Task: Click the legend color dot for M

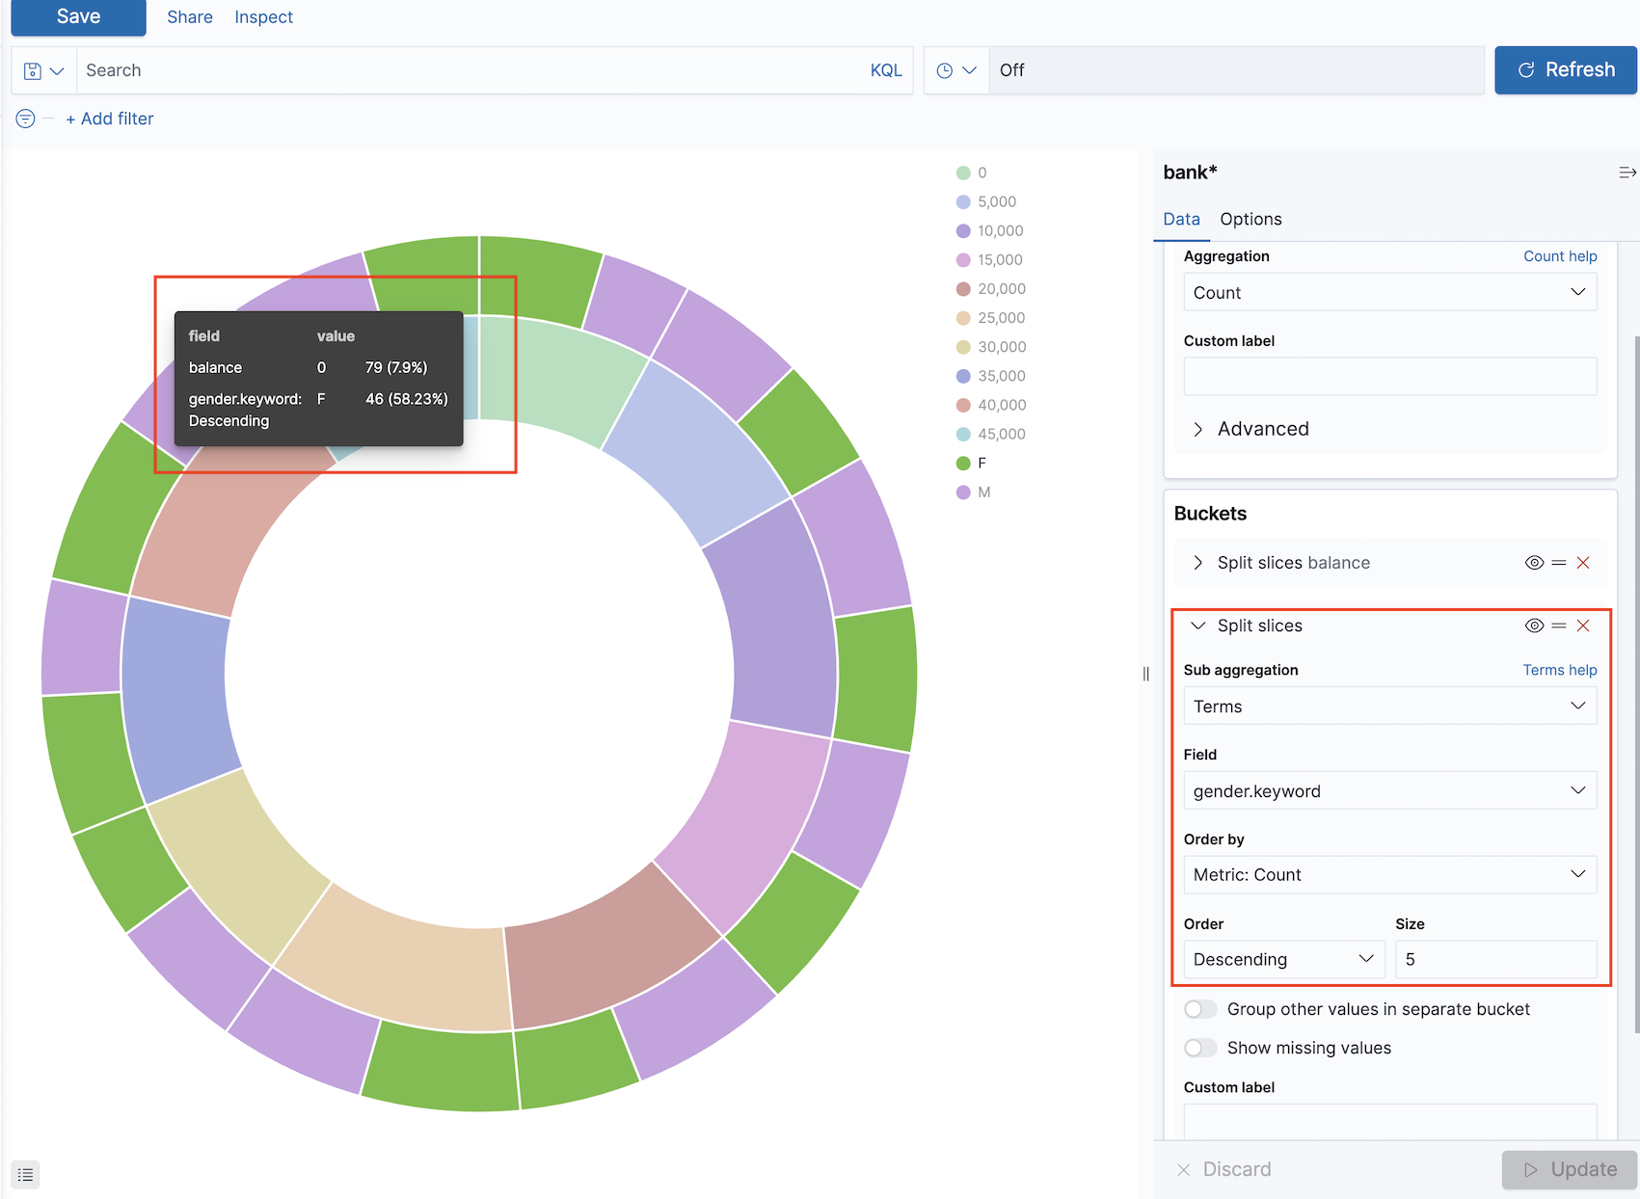Action: [963, 492]
